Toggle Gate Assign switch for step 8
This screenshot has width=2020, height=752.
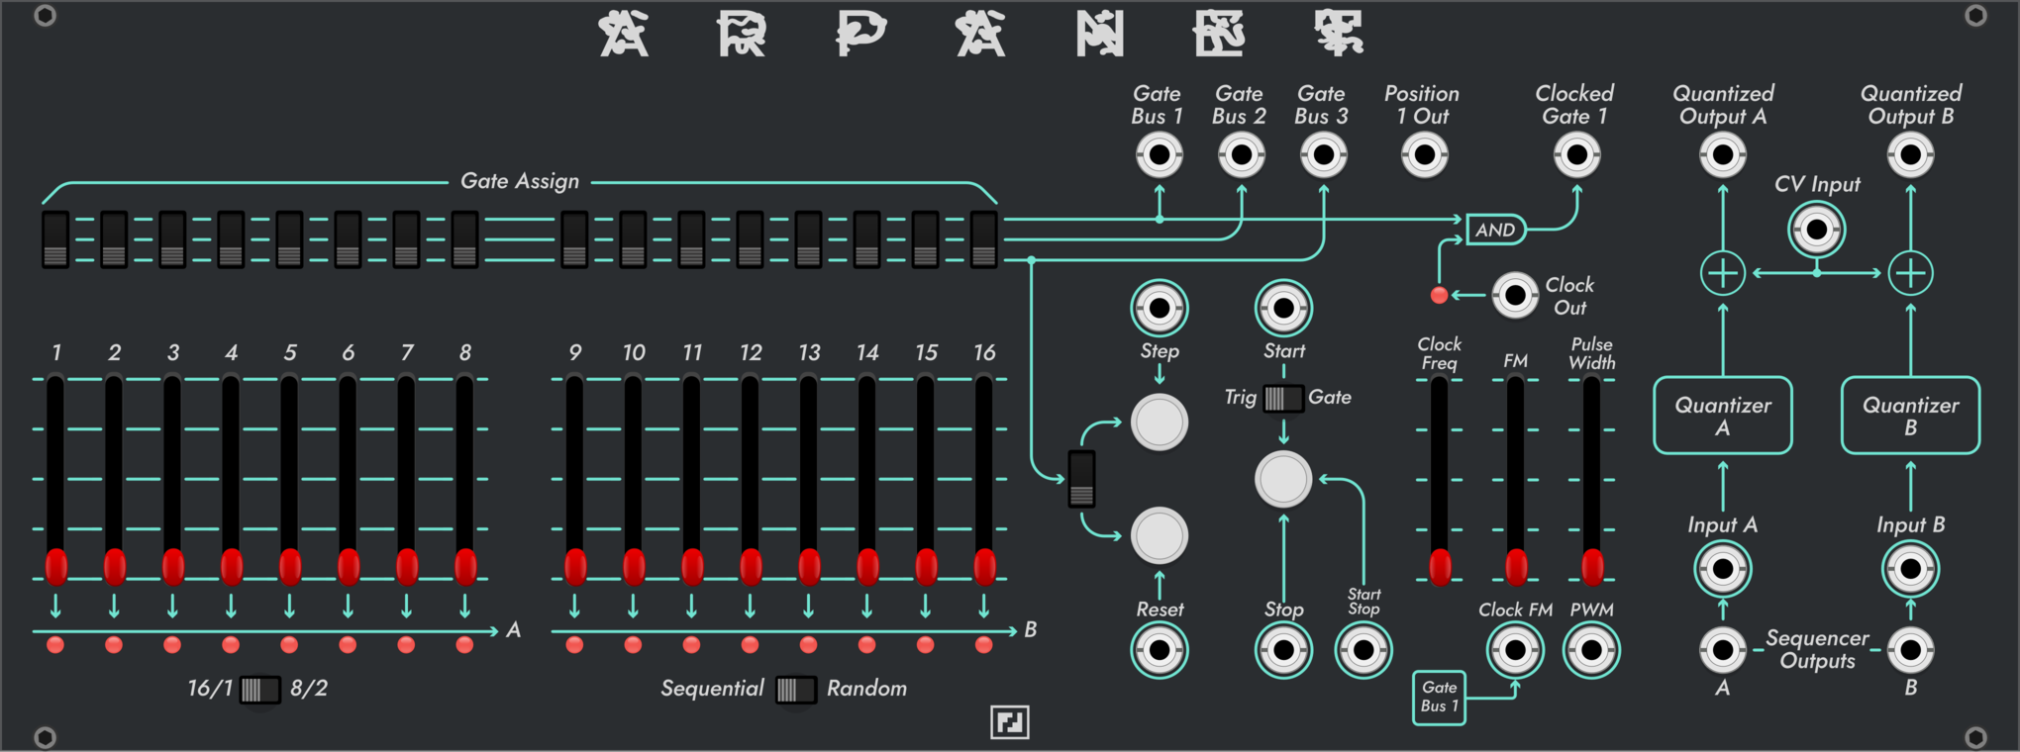click(x=464, y=239)
